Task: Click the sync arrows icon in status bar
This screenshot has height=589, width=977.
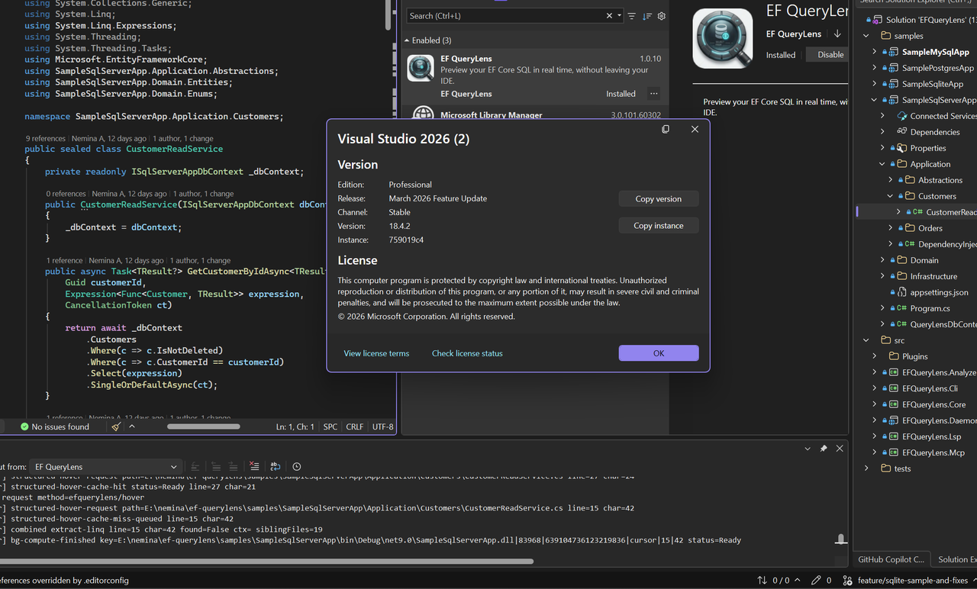Action: click(763, 581)
